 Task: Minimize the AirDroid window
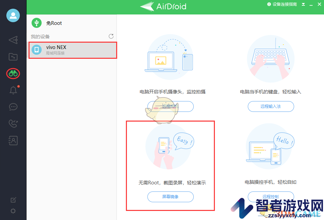[311, 5]
